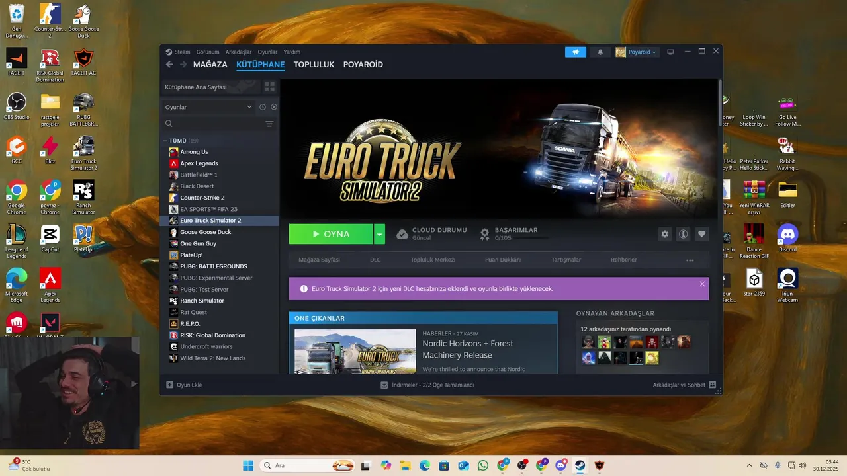Click the Windows Start button
Screen dimensions: 847x476
248,465
